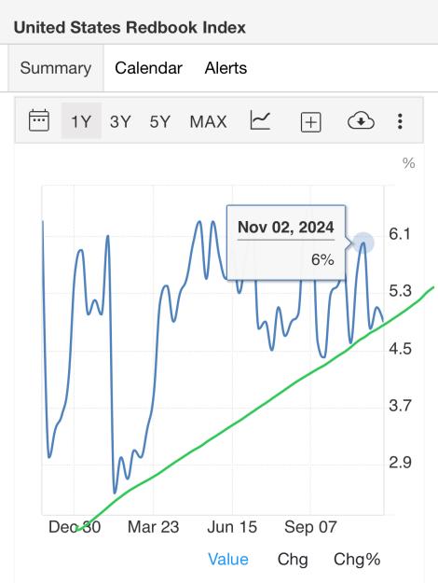Click the highlighted Nov 02 data point
This screenshot has height=583, width=438.
coord(363,243)
